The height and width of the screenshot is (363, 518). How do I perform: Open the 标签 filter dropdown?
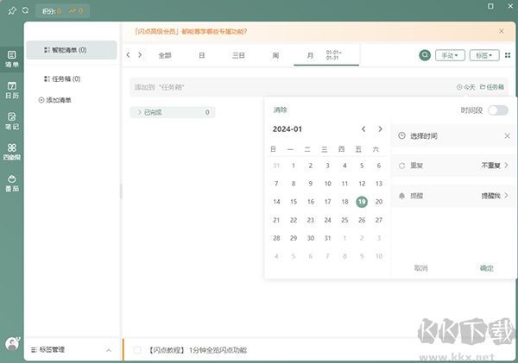(484, 55)
